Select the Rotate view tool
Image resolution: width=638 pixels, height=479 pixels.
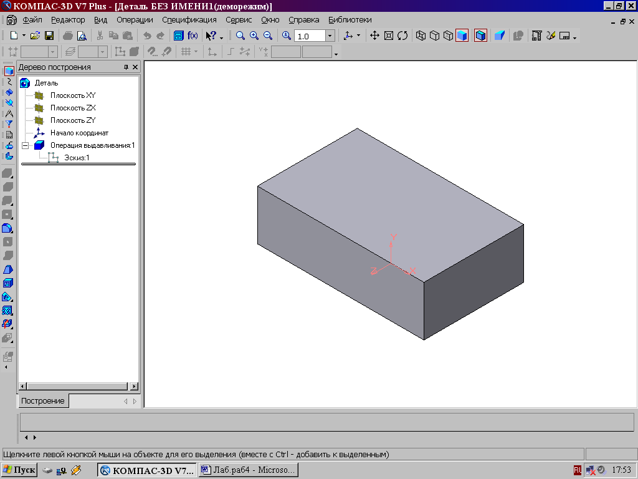coord(402,36)
